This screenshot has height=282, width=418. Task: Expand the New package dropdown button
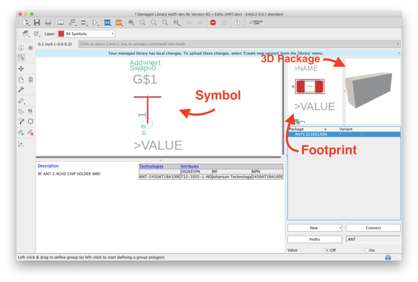pyautogui.click(x=340, y=228)
